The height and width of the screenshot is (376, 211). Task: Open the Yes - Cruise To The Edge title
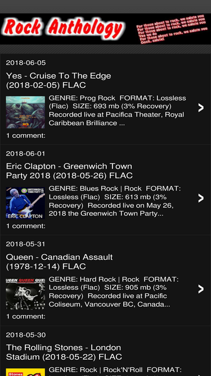pyautogui.click(x=59, y=81)
